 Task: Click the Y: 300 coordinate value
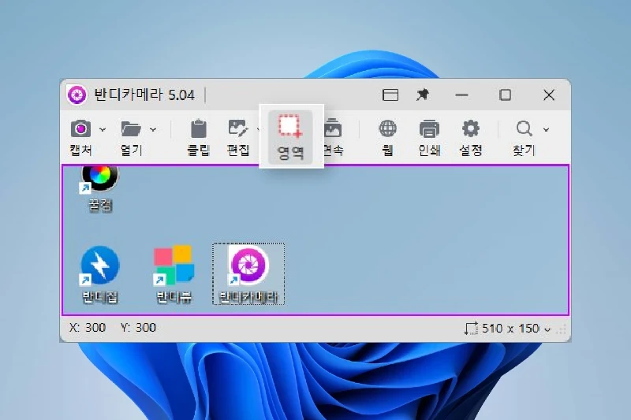point(138,328)
